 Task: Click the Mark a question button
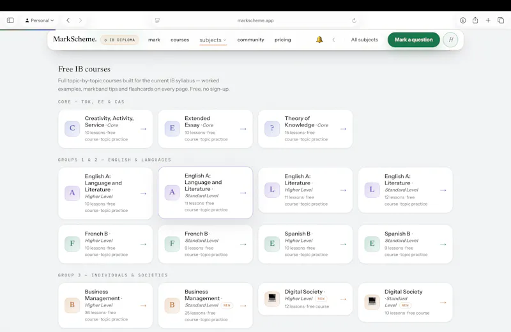coord(413,40)
